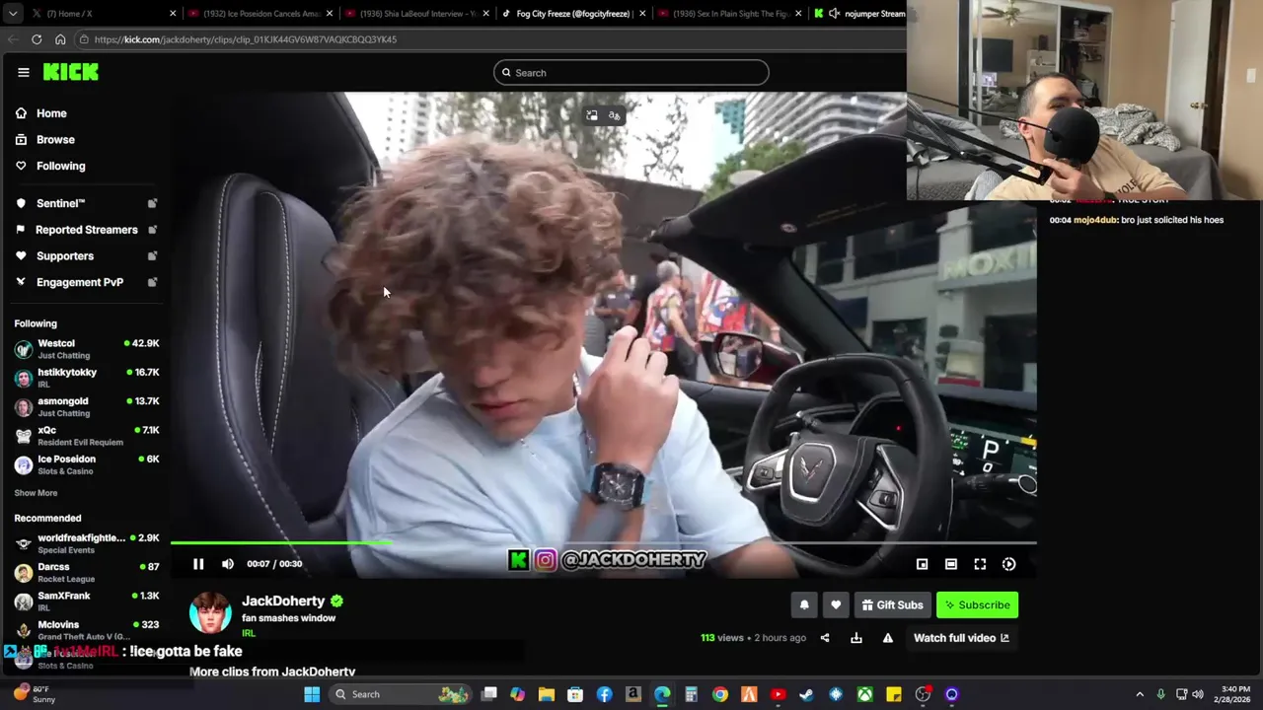Screen dimensions: 1263x710
Task: Open Watch full video link
Action: pos(961,638)
